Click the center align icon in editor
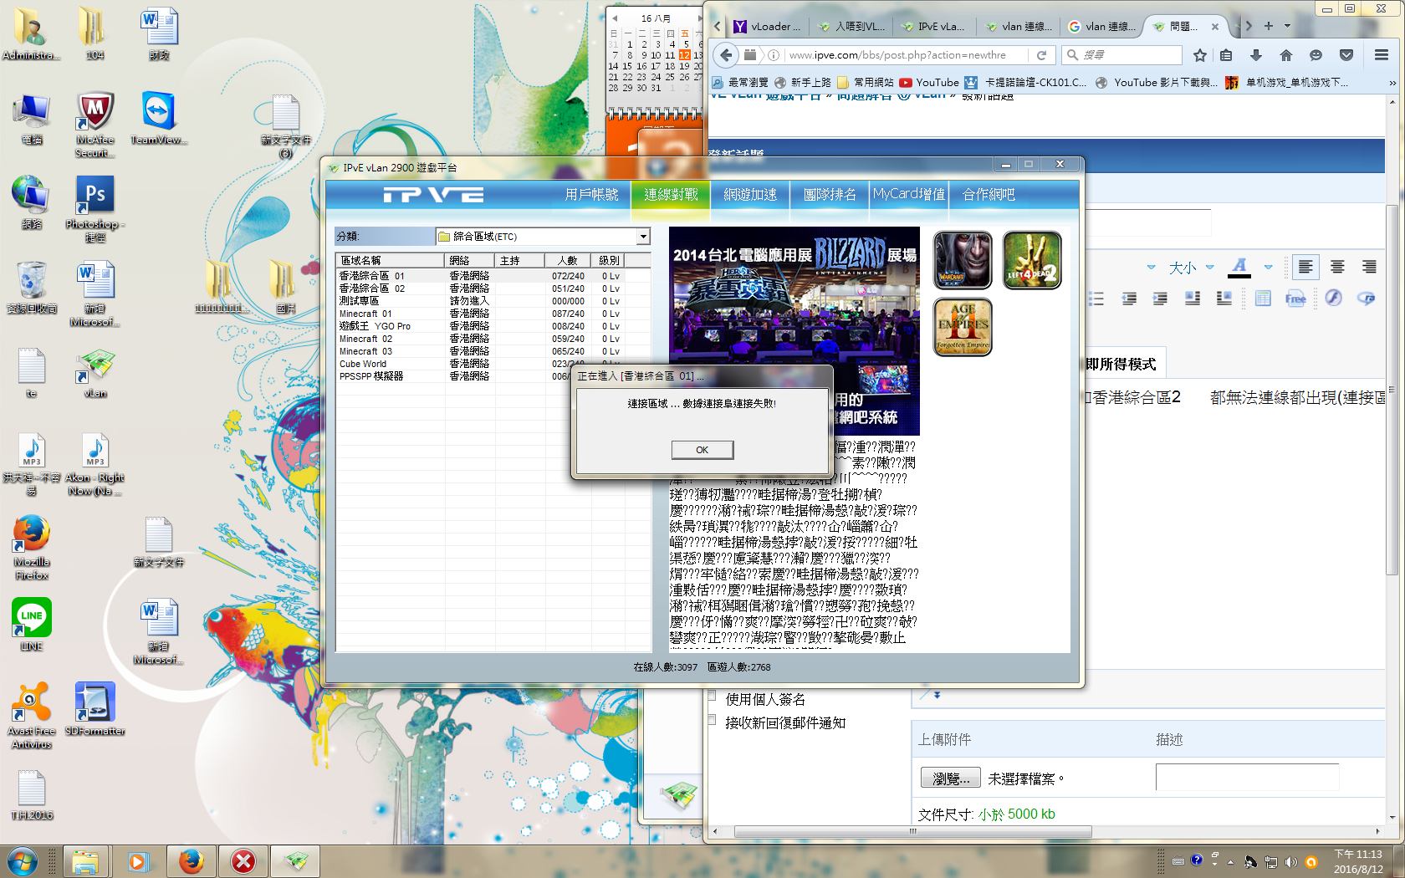Screen dimensions: 1405x878 [1337, 267]
